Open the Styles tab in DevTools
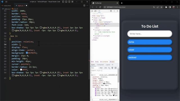The height and width of the screenshot is (101, 180). point(93,65)
